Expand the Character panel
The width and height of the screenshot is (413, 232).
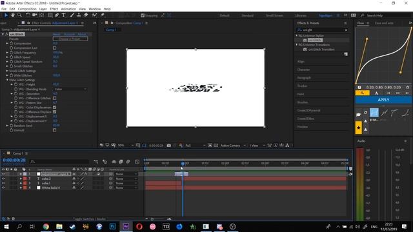[x=303, y=70]
